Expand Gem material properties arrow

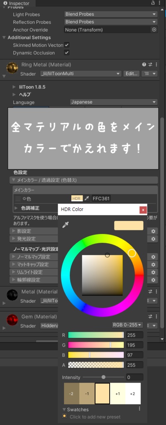[4, 328]
